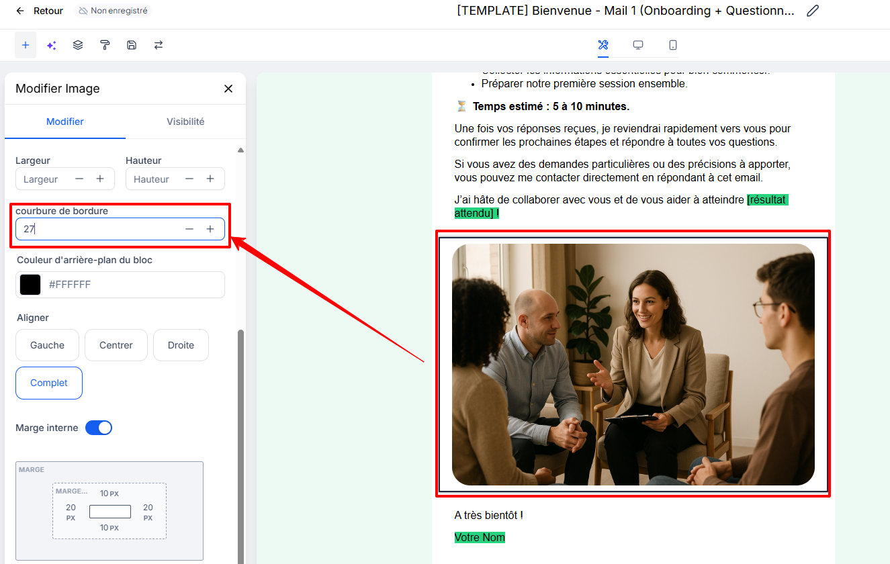Select the meeting image in email
This screenshot has width=890, height=564.
[x=633, y=365]
